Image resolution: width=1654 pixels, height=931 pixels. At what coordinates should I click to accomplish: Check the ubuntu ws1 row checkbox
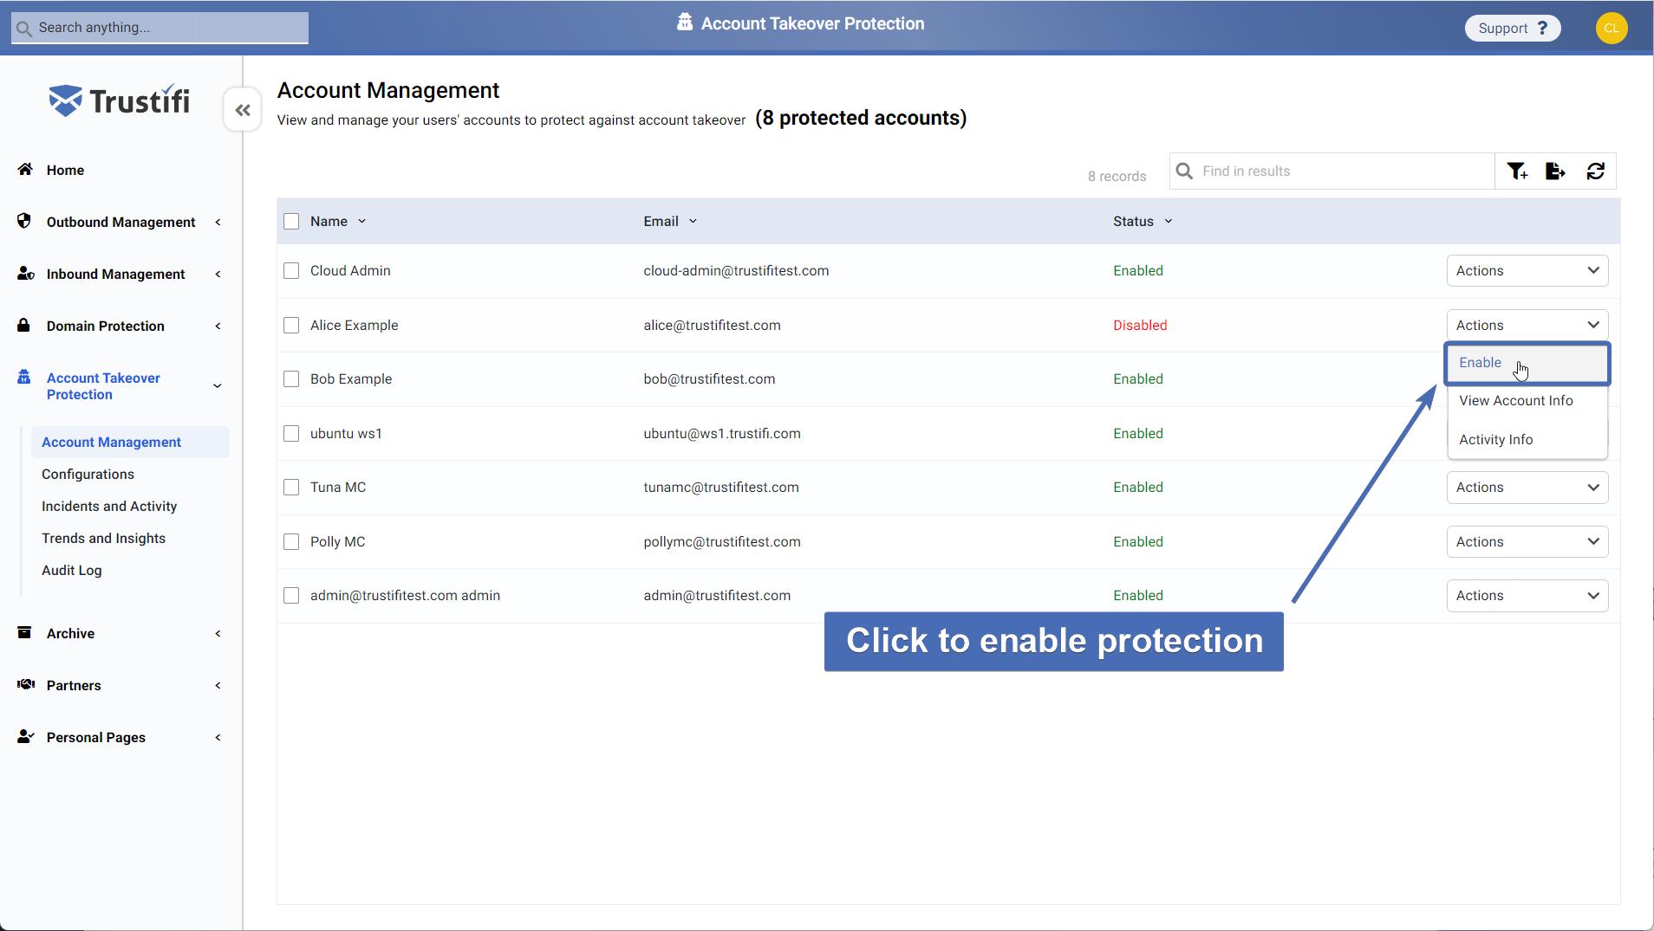pos(291,433)
